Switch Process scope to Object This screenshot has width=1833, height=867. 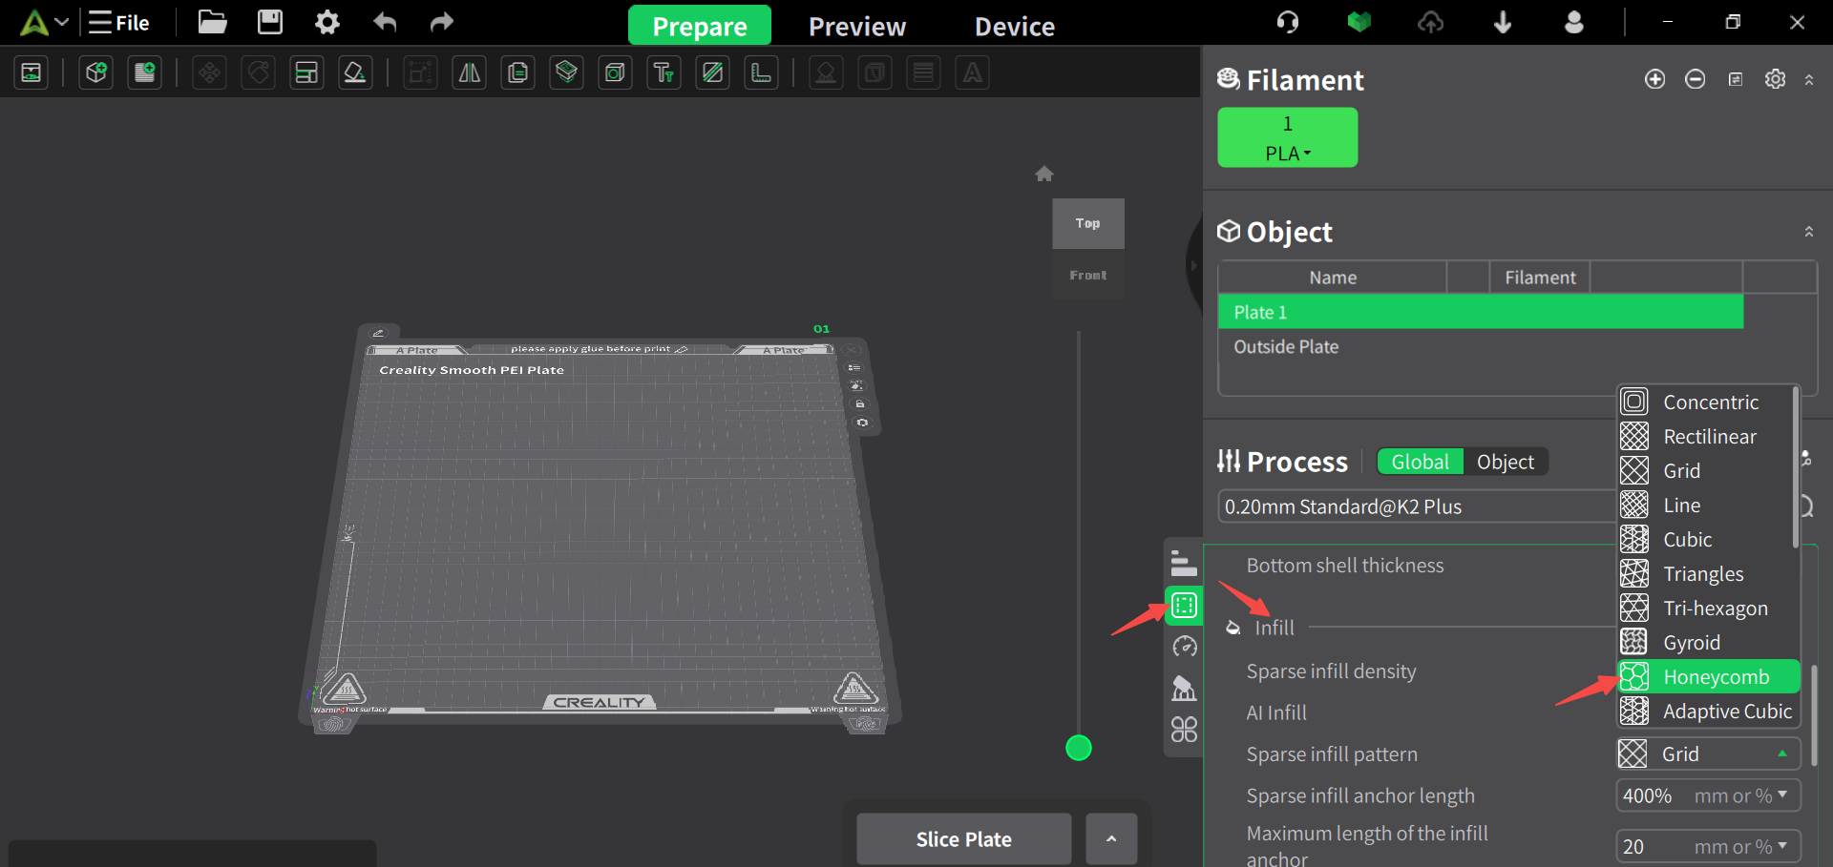pos(1505,462)
